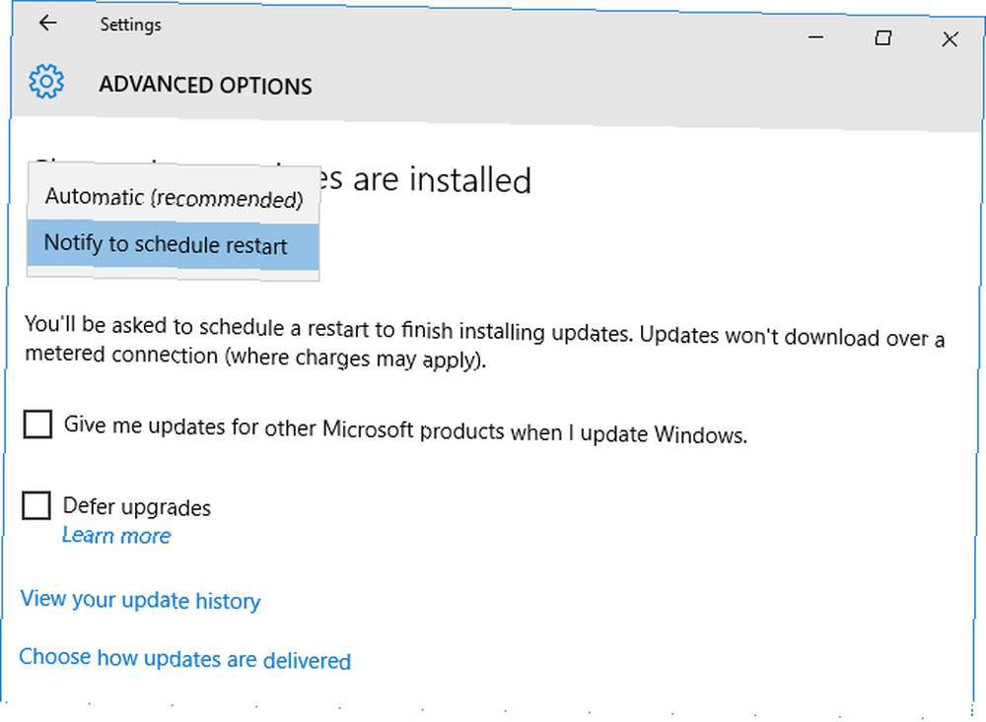Click the back arrow icon
The height and width of the screenshot is (722, 986).
47,24
